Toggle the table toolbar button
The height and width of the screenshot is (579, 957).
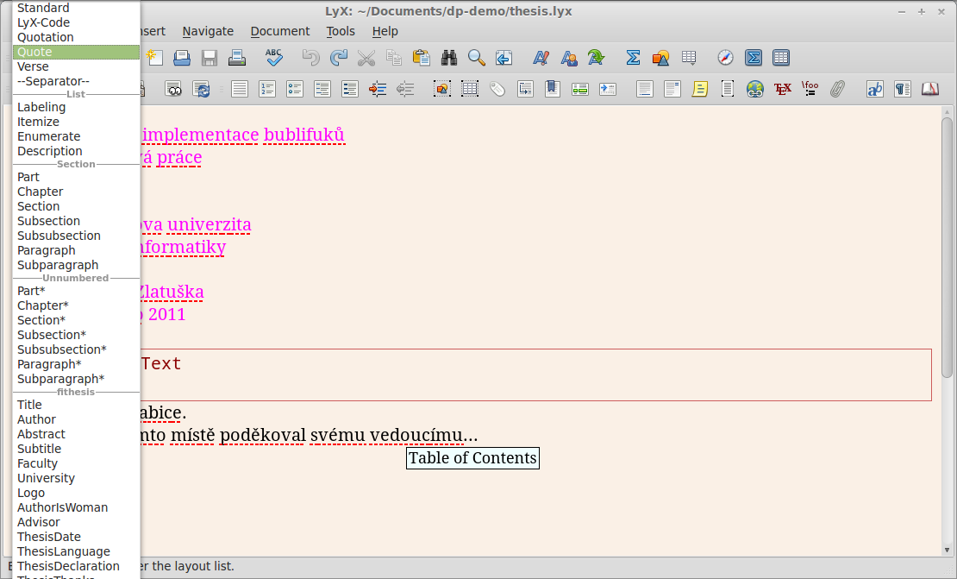coord(781,58)
